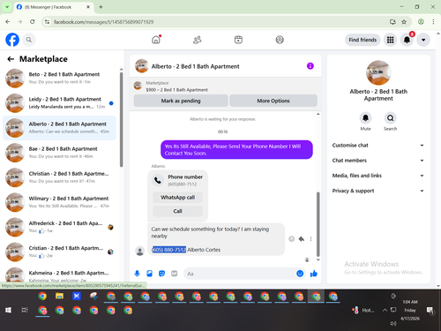The height and width of the screenshot is (331, 441).
Task: Open the tab search dropdown arrow
Action: click(x=7, y=7)
